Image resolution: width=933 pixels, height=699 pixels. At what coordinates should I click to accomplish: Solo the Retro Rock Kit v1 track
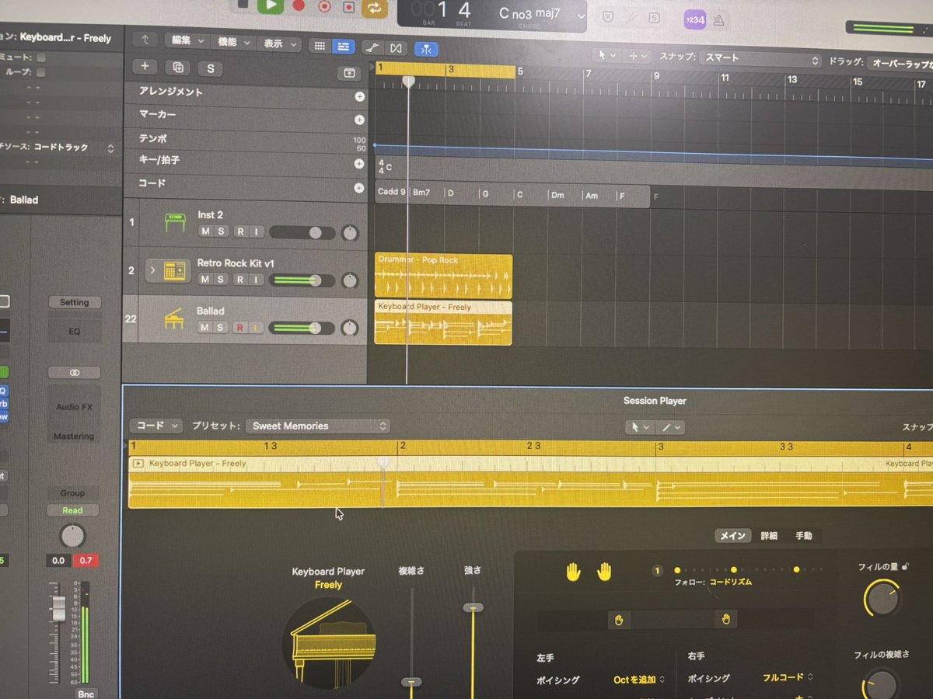pos(222,280)
